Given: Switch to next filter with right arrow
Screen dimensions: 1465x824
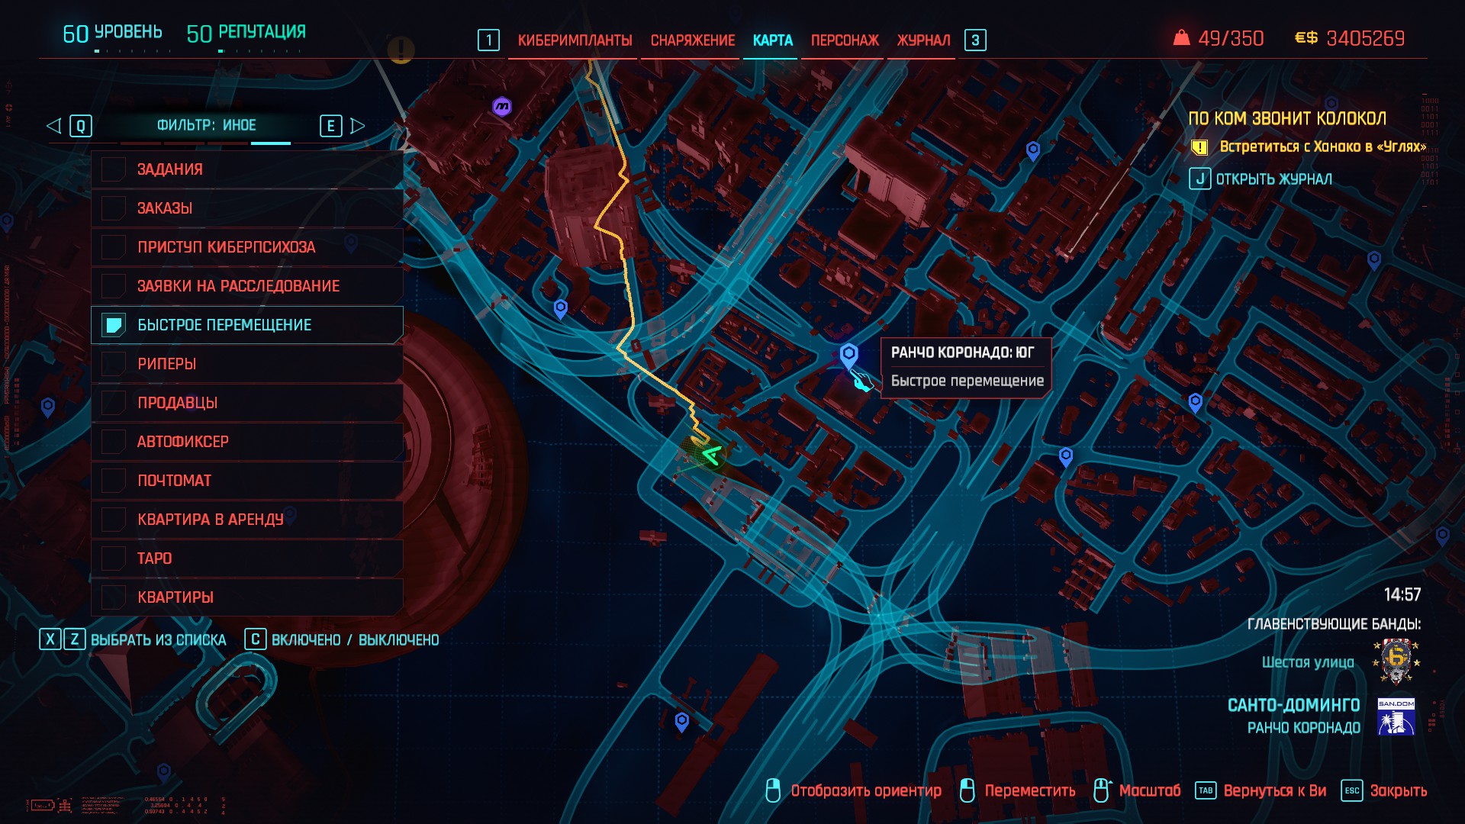Looking at the screenshot, I should (x=357, y=126).
